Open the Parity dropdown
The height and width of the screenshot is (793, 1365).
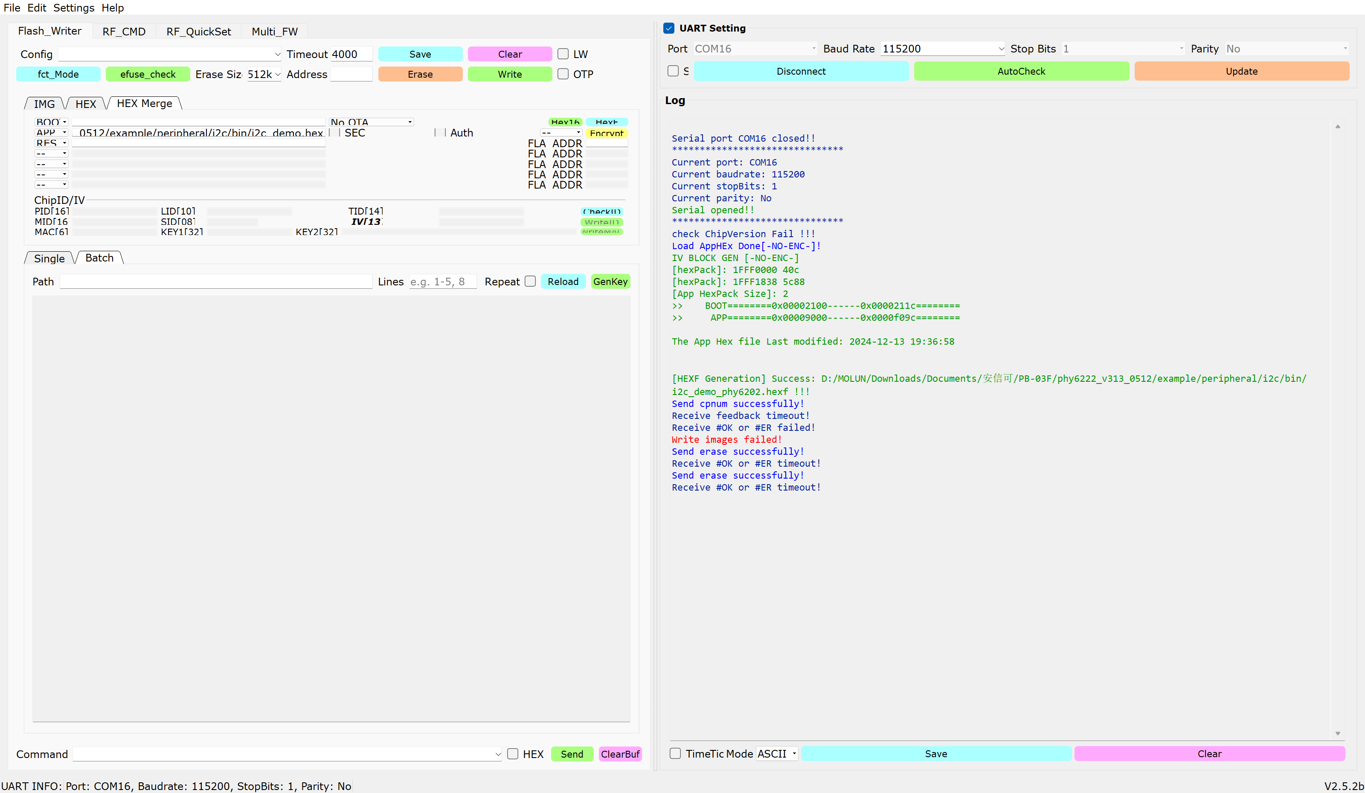coord(1287,49)
